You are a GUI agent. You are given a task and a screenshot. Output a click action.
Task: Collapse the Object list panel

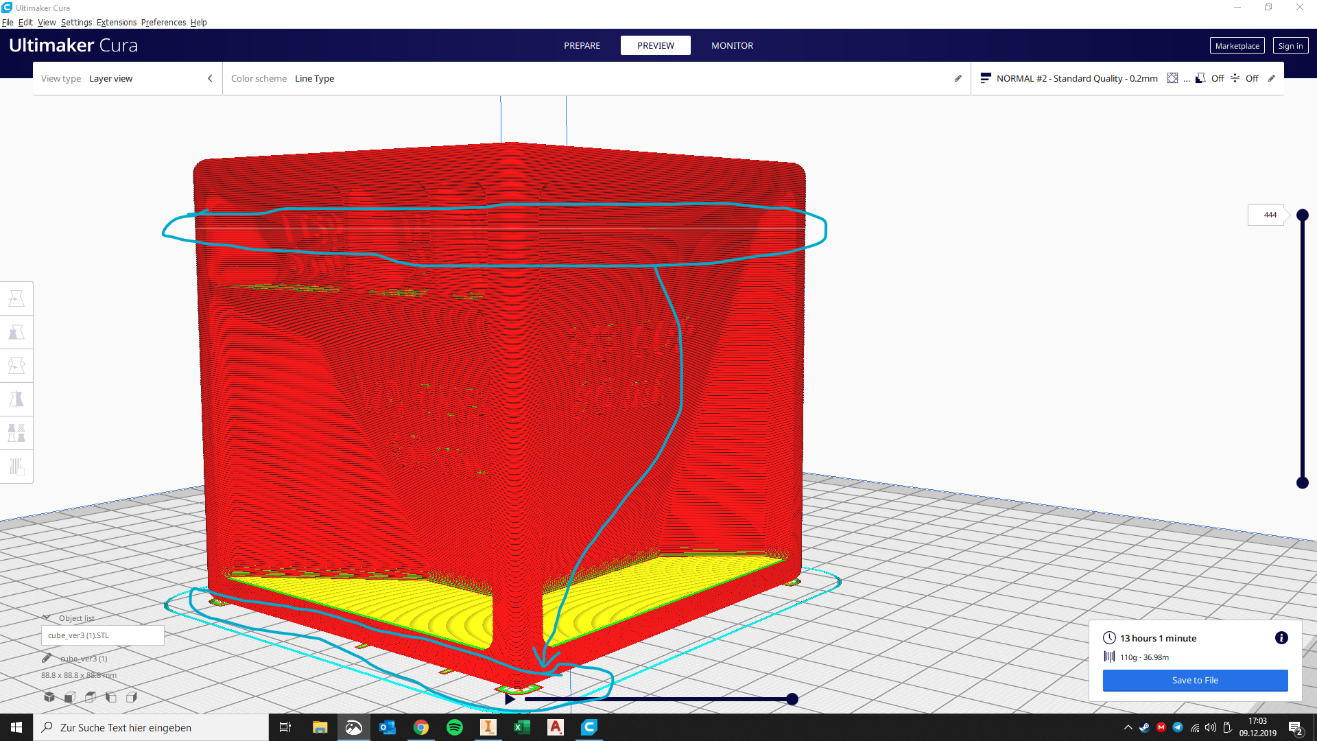47,617
